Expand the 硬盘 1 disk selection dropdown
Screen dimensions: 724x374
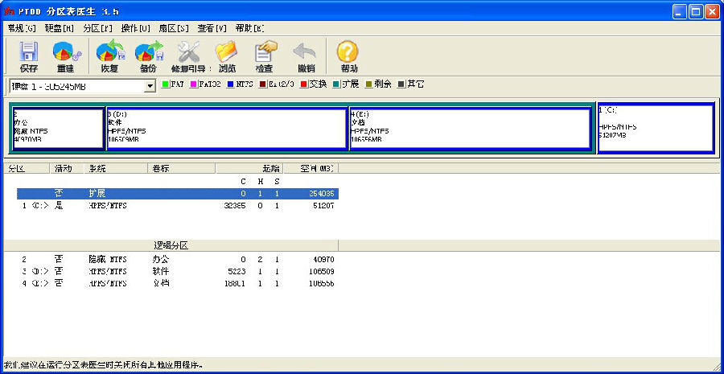click(150, 86)
